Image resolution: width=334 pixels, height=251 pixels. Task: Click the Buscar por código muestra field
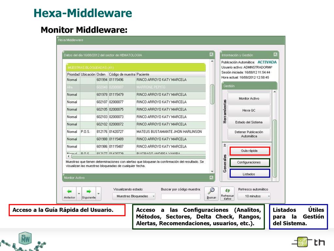pos(181,196)
